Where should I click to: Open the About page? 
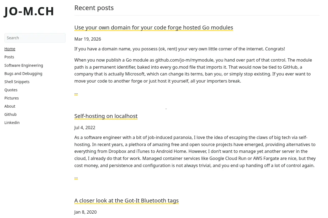pyautogui.click(x=10, y=106)
